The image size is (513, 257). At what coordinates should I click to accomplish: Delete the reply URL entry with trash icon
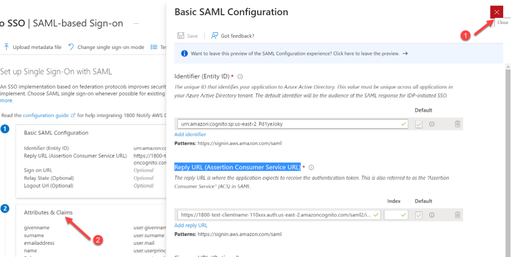[x=457, y=215]
